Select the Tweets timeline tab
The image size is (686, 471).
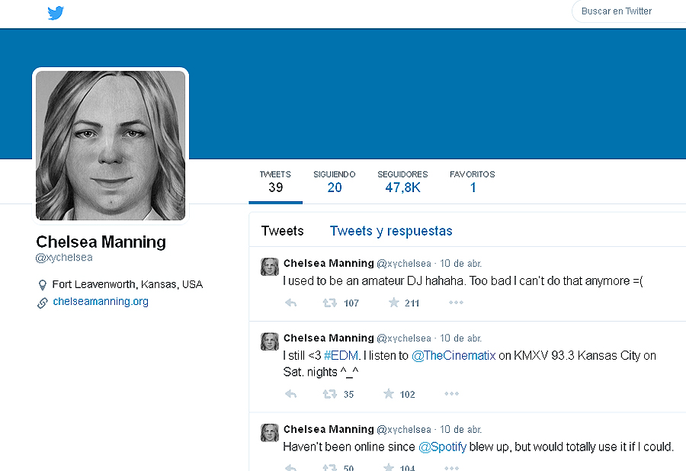(282, 231)
